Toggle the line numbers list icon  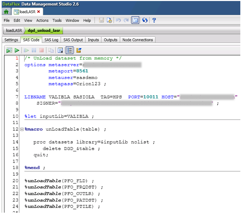[x=70, y=50]
